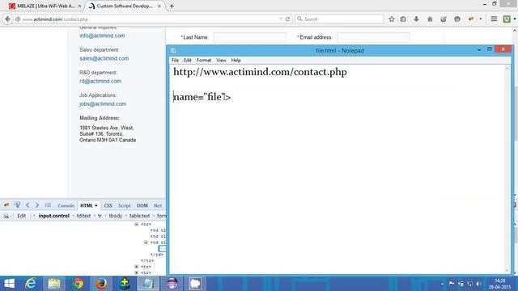Click the Notepad title bar document icon
This screenshot has height=291, width=518.
click(x=173, y=50)
